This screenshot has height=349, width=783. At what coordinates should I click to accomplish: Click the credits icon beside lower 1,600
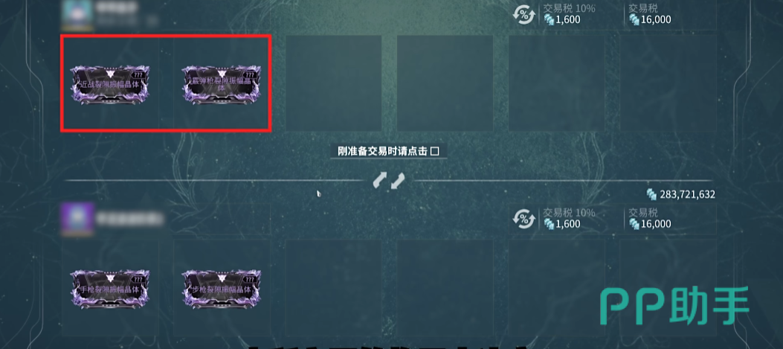pos(549,224)
